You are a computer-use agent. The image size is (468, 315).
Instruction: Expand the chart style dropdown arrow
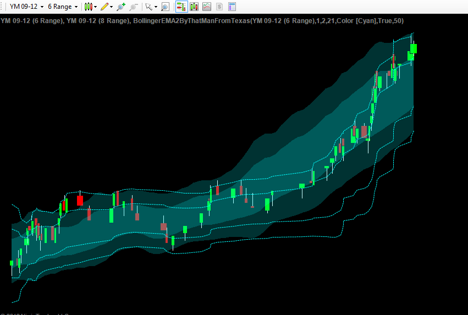[x=96, y=7]
